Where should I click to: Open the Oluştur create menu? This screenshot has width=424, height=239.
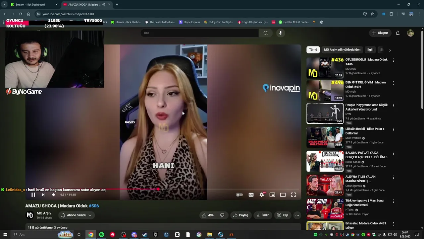coord(380,33)
